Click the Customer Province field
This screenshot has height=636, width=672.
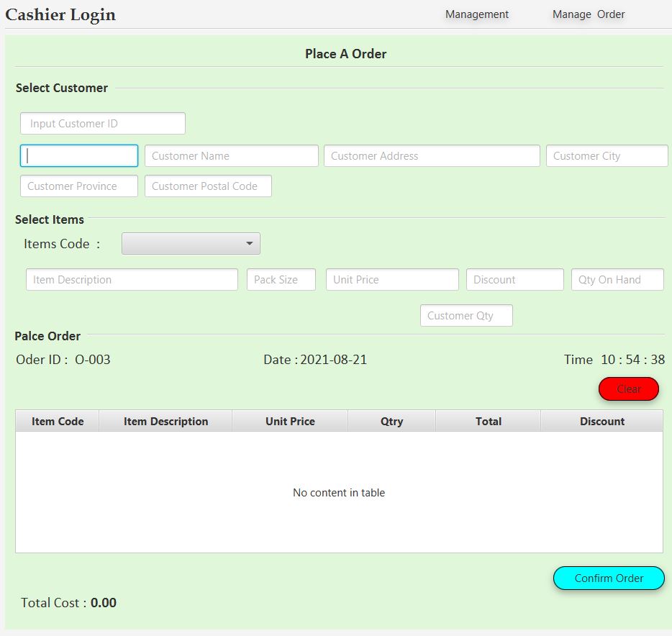78,186
